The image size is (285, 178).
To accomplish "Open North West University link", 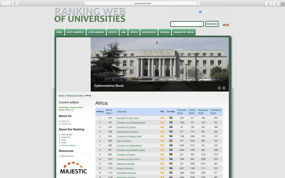I will [127, 173].
